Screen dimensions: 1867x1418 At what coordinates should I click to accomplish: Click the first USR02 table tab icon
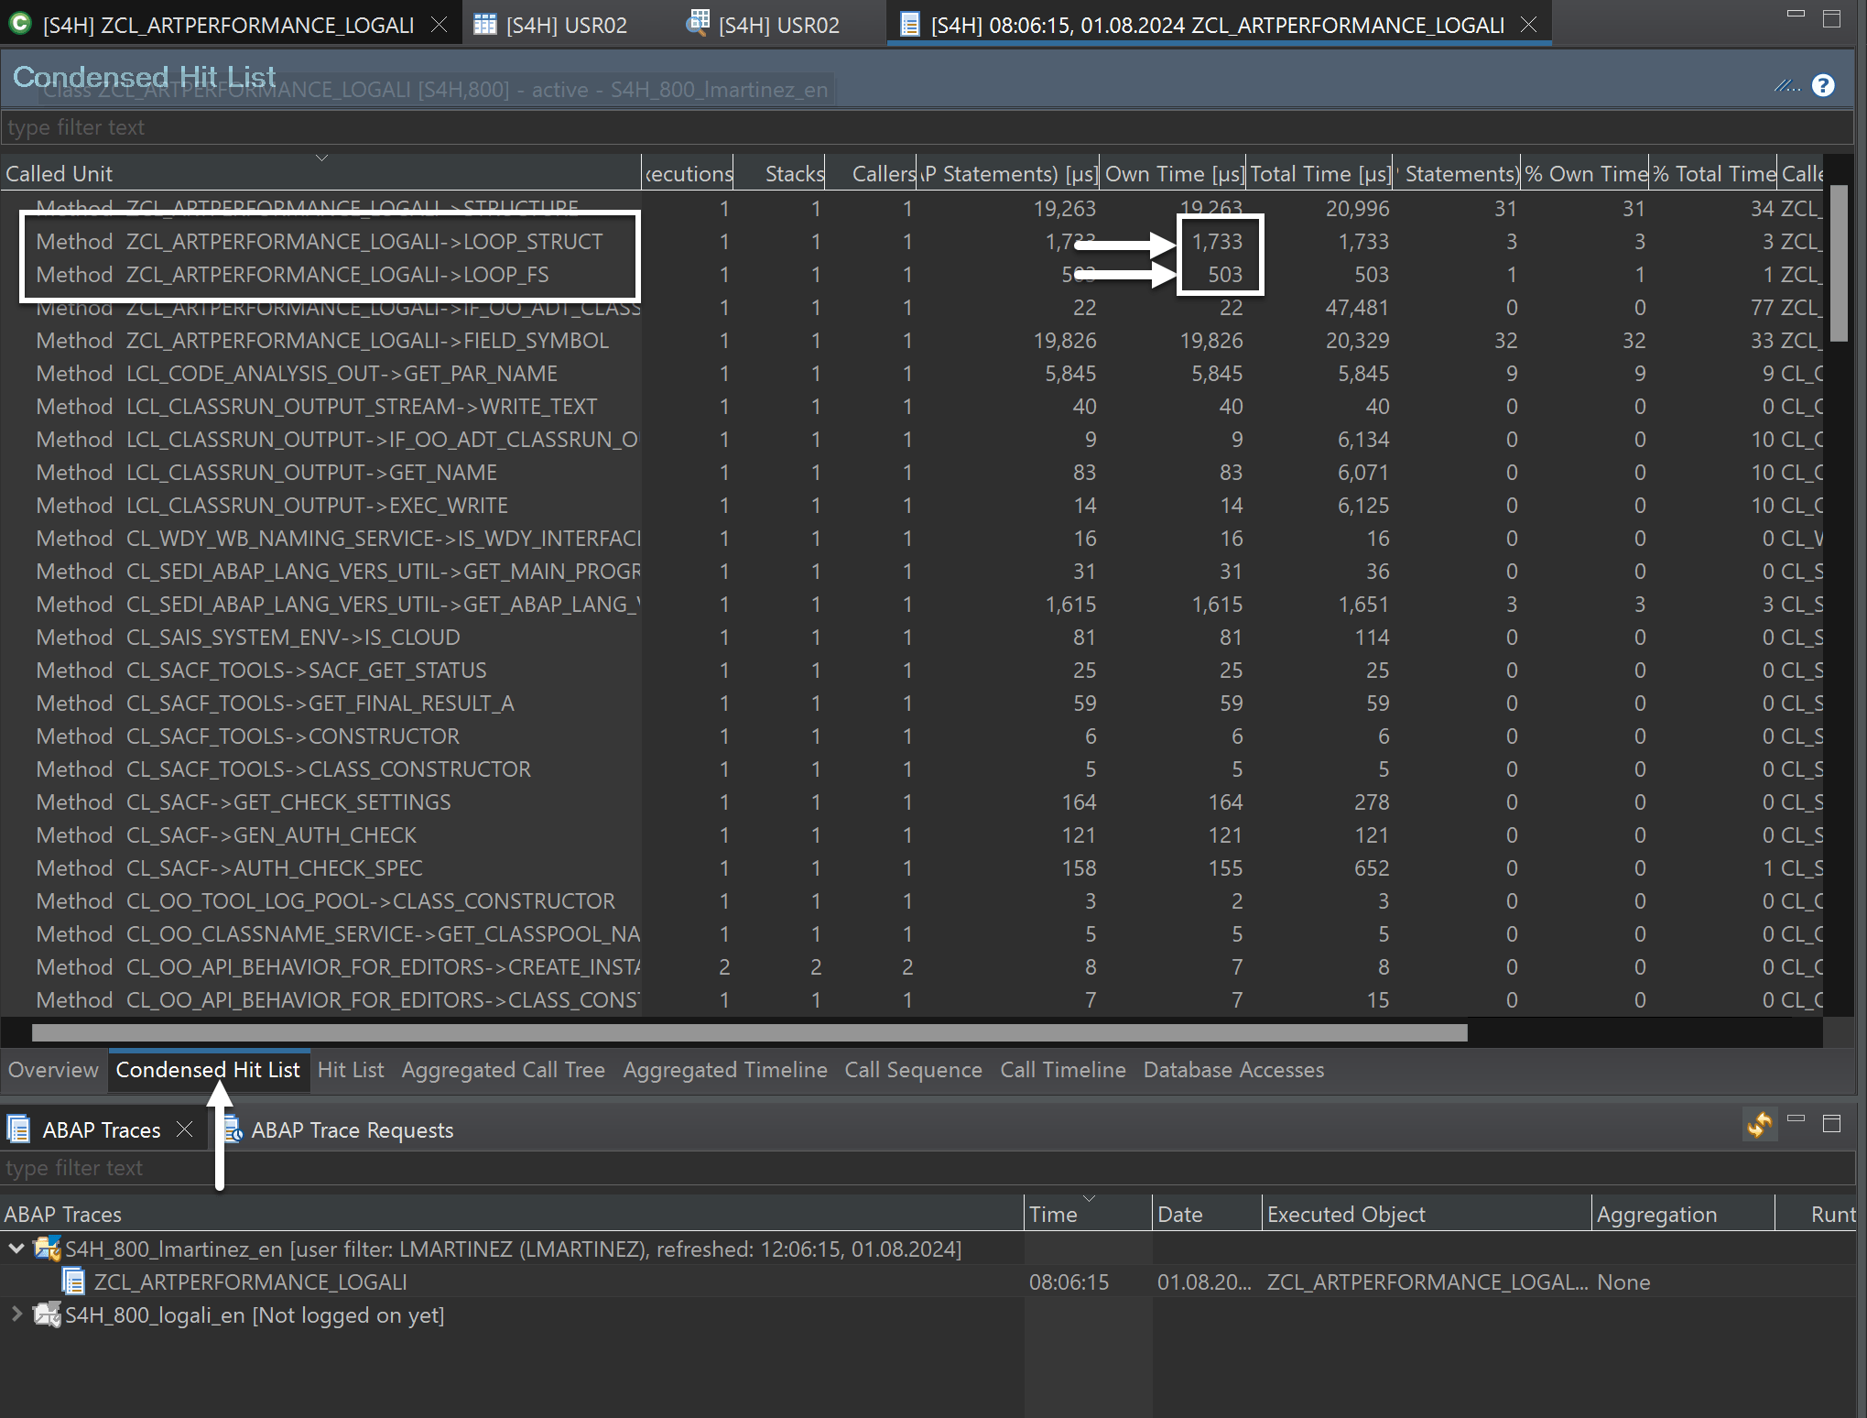pyautogui.click(x=484, y=25)
